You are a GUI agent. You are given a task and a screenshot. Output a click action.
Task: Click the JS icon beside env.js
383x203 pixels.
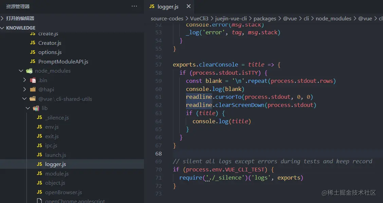(40, 127)
